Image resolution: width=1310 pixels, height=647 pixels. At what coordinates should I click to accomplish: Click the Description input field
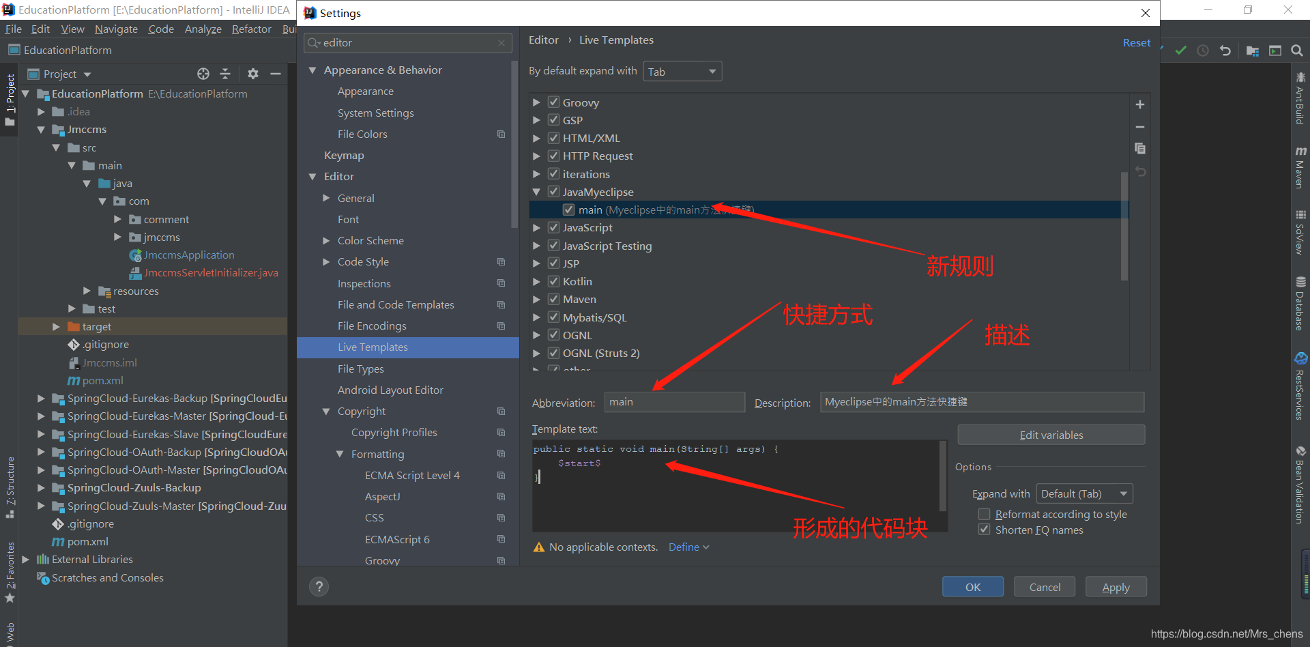click(982, 402)
